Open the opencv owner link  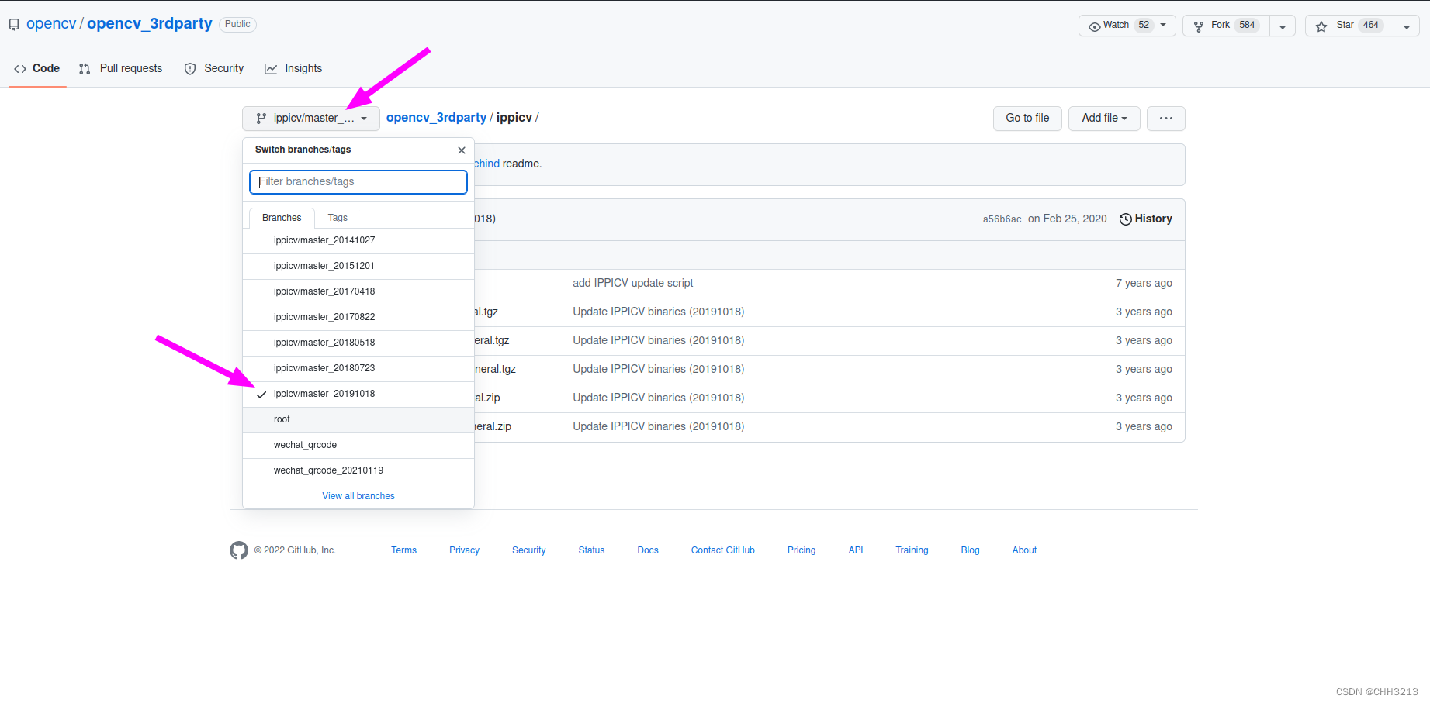click(51, 24)
